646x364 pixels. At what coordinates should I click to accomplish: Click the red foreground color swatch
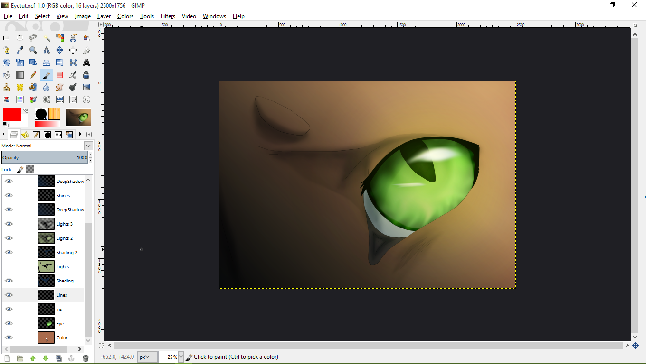click(11, 114)
